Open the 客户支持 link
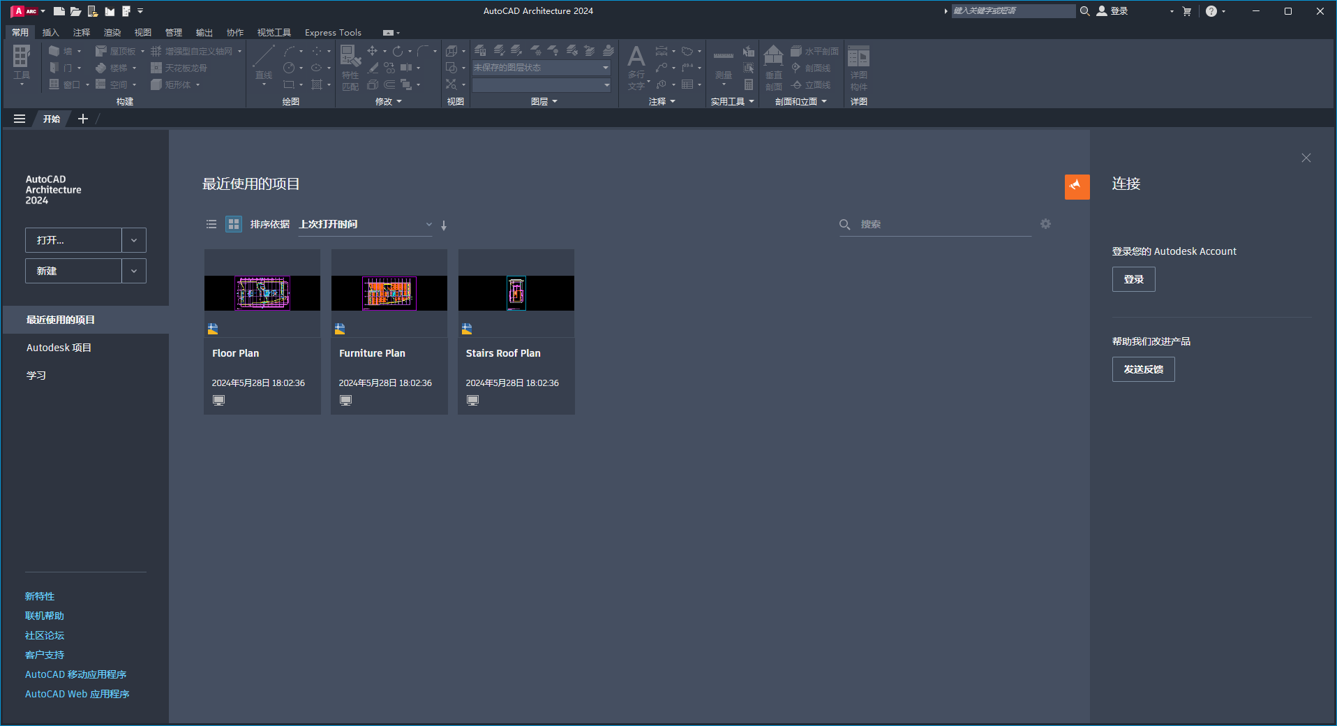This screenshot has height=726, width=1337. pyautogui.click(x=44, y=654)
